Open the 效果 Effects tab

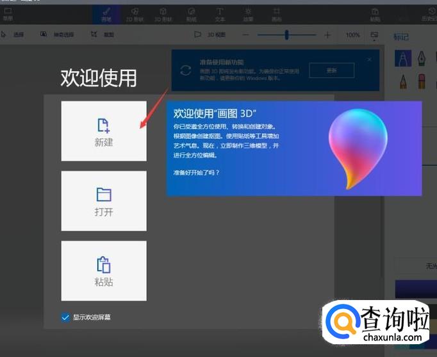pyautogui.click(x=248, y=15)
